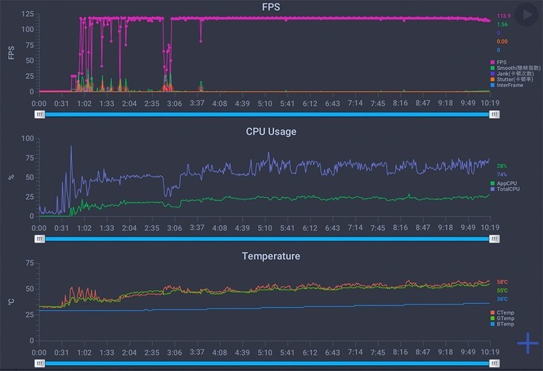Toggle the FPS legend entry
543x371 pixels.
pos(499,63)
